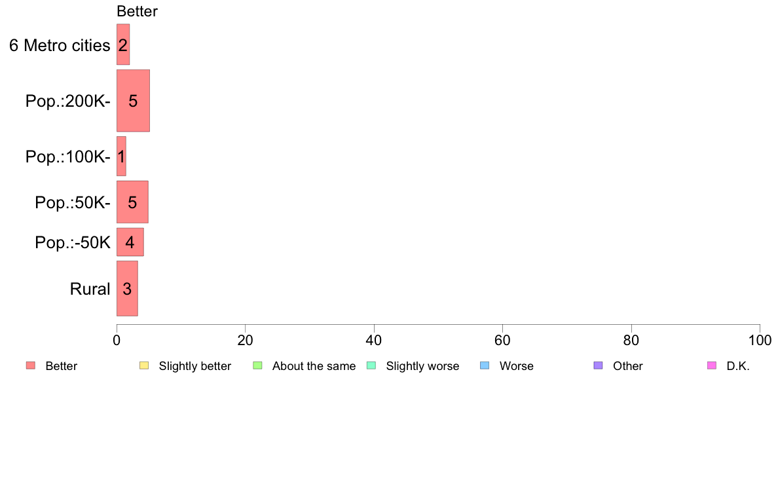Click the Worse legend swatch
Viewport: 778px width, 482px height.
[x=485, y=366]
